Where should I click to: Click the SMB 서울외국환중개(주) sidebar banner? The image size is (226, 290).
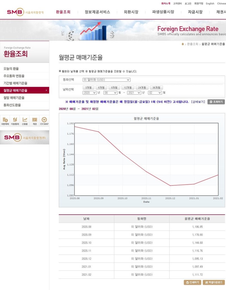tap(25, 137)
